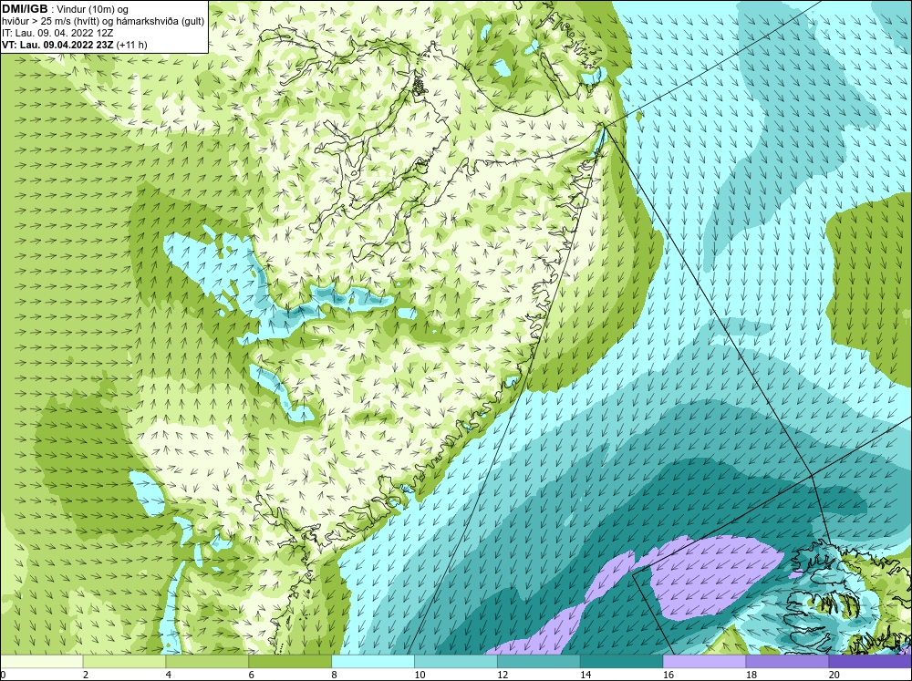This screenshot has height=681, width=912.
Task: Click the 6–8 m/s olive green swatch
Action: coord(290,661)
